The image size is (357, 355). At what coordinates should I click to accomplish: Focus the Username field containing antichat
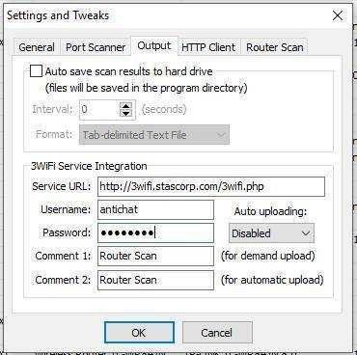click(155, 209)
